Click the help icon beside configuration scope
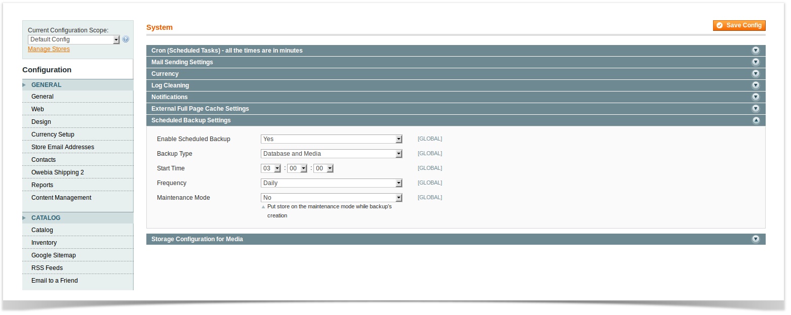791x315 pixels. [126, 39]
